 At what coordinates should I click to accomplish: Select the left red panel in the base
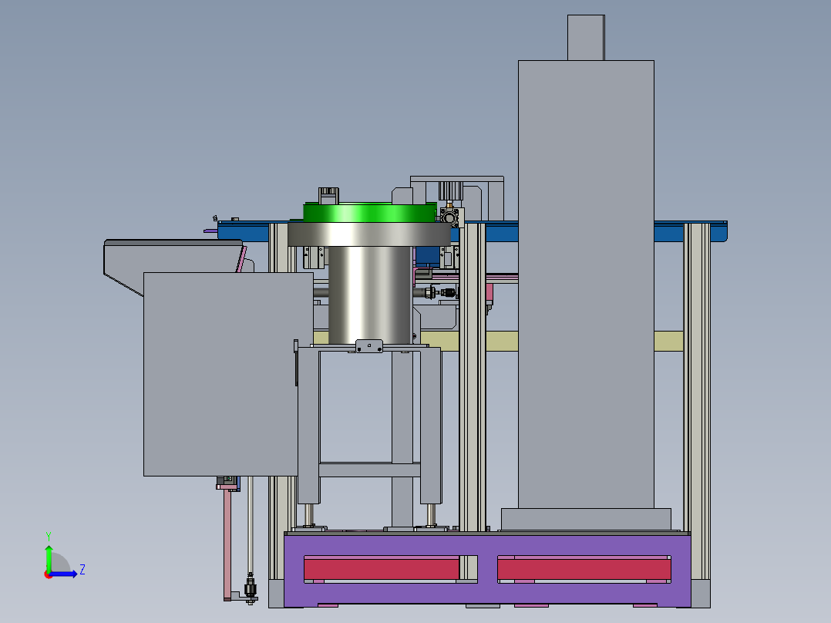coord(381,569)
